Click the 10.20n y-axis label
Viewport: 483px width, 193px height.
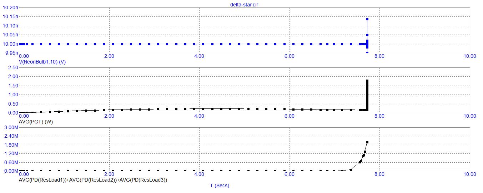click(x=10, y=7)
